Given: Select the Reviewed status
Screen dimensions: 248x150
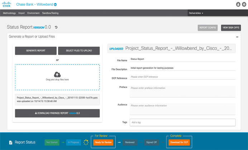Looking at the screenshot, I should [x=130, y=142].
